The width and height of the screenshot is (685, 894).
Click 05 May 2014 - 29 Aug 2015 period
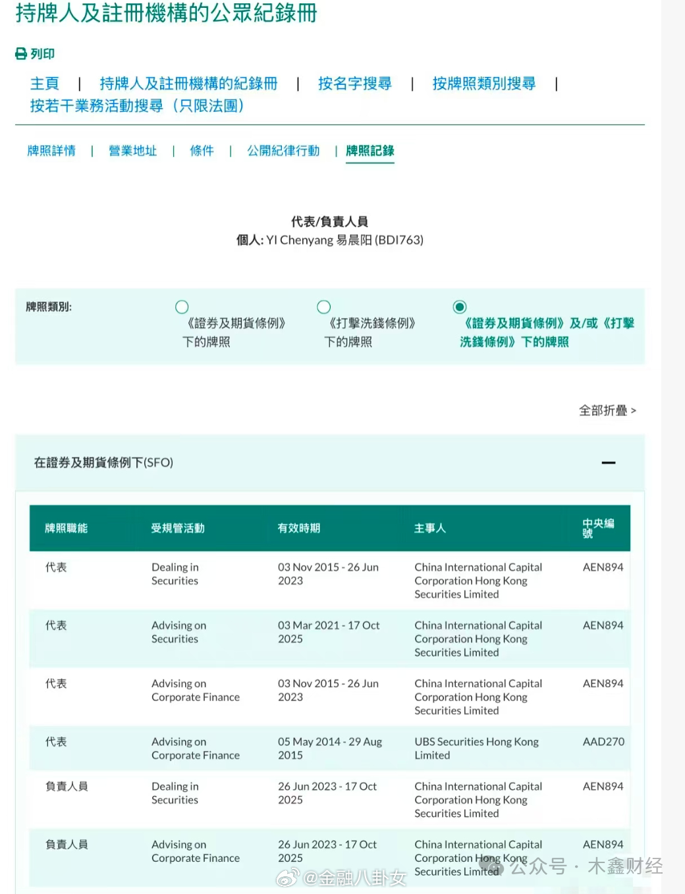tap(329, 749)
